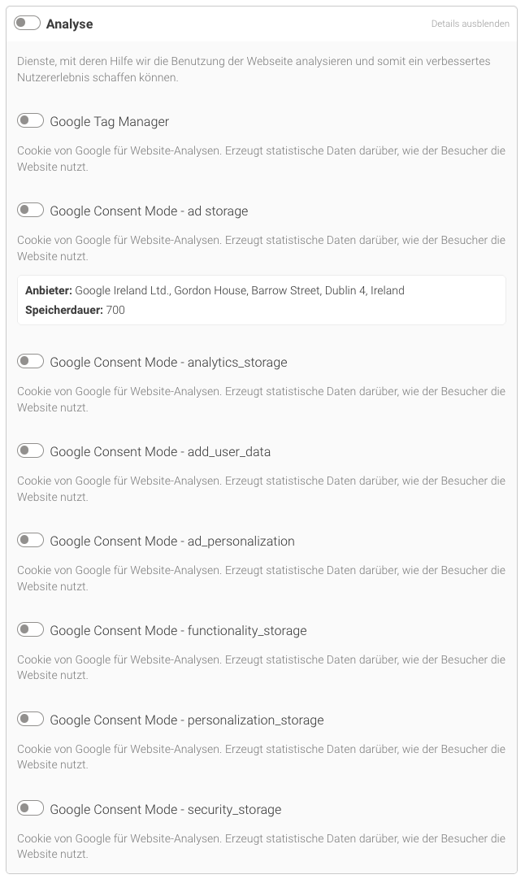Viewport: 525px width, 879px height.
Task: Enable the functionality_storage toggle switch
Action: (31, 629)
